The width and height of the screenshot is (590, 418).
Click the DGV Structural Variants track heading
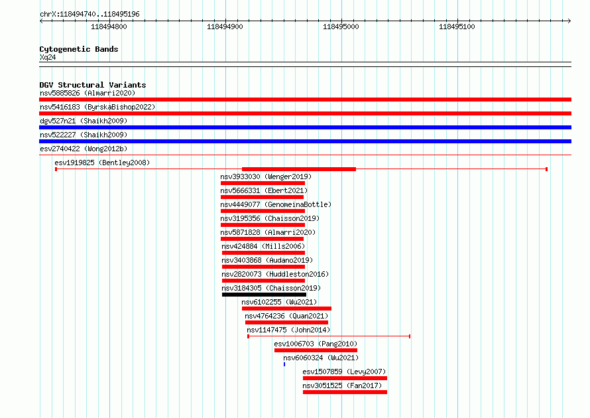93,85
